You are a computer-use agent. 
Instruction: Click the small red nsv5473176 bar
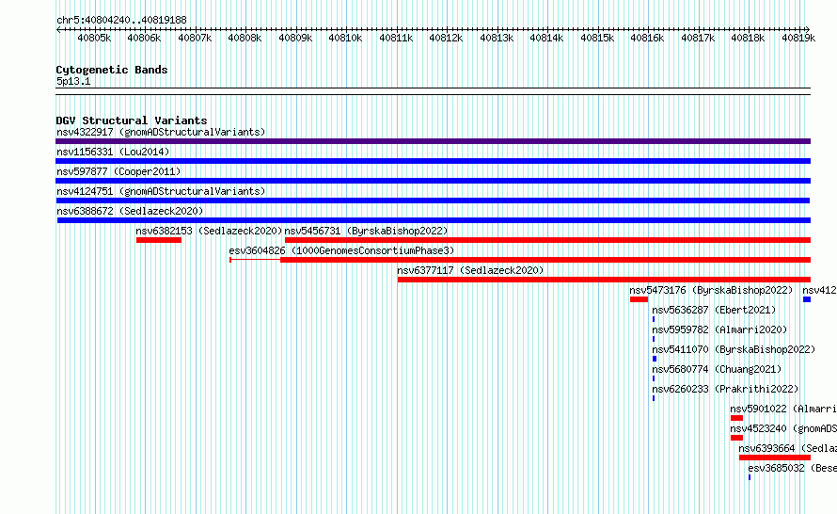(x=639, y=299)
